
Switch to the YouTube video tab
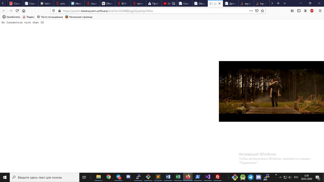click(169, 4)
